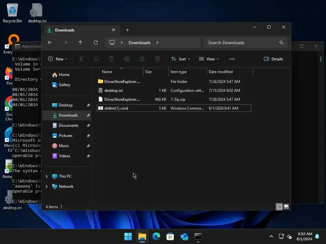Click the Copy toolbar icon
Image resolution: width=326 pixels, height=244 pixels.
96,59
